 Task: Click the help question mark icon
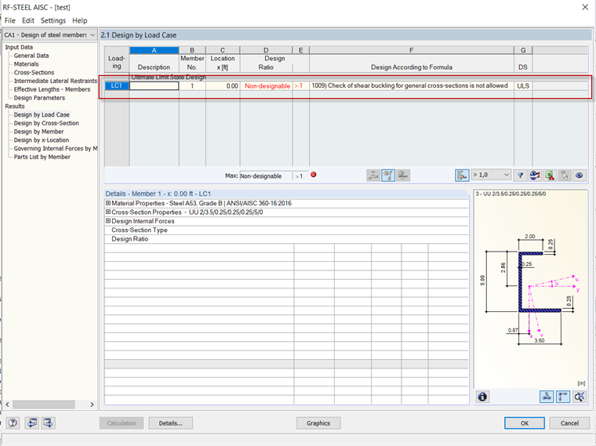(x=13, y=422)
